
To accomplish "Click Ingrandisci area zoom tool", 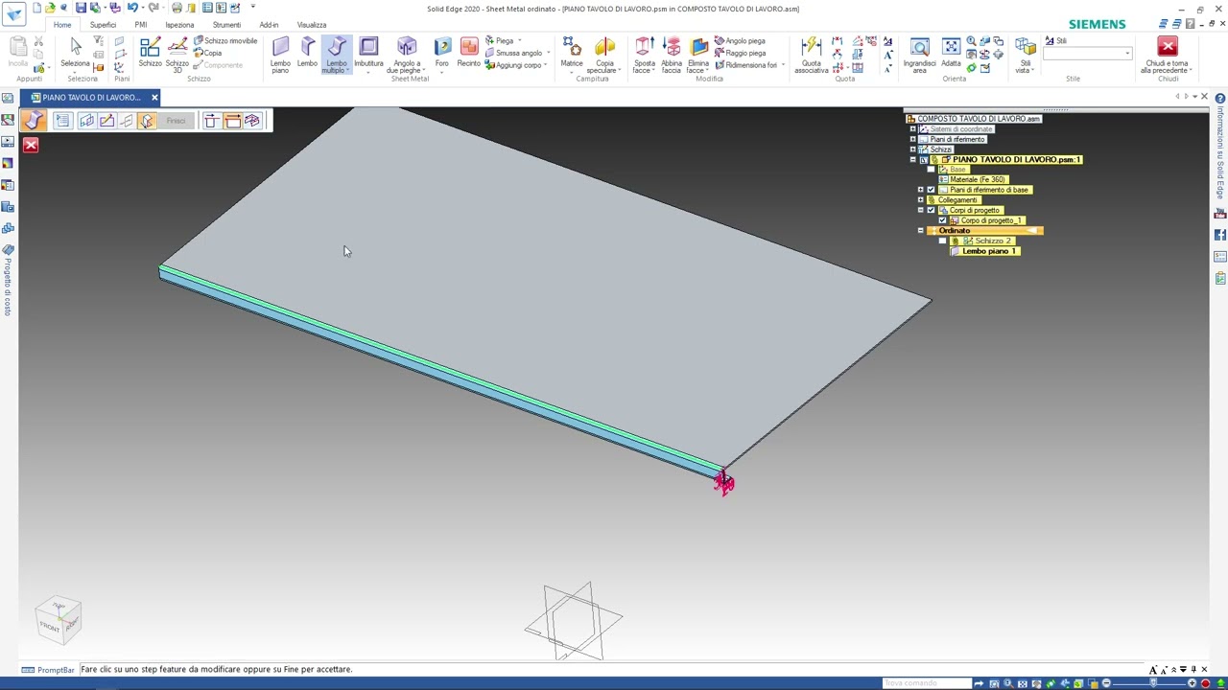I will tap(919, 55).
